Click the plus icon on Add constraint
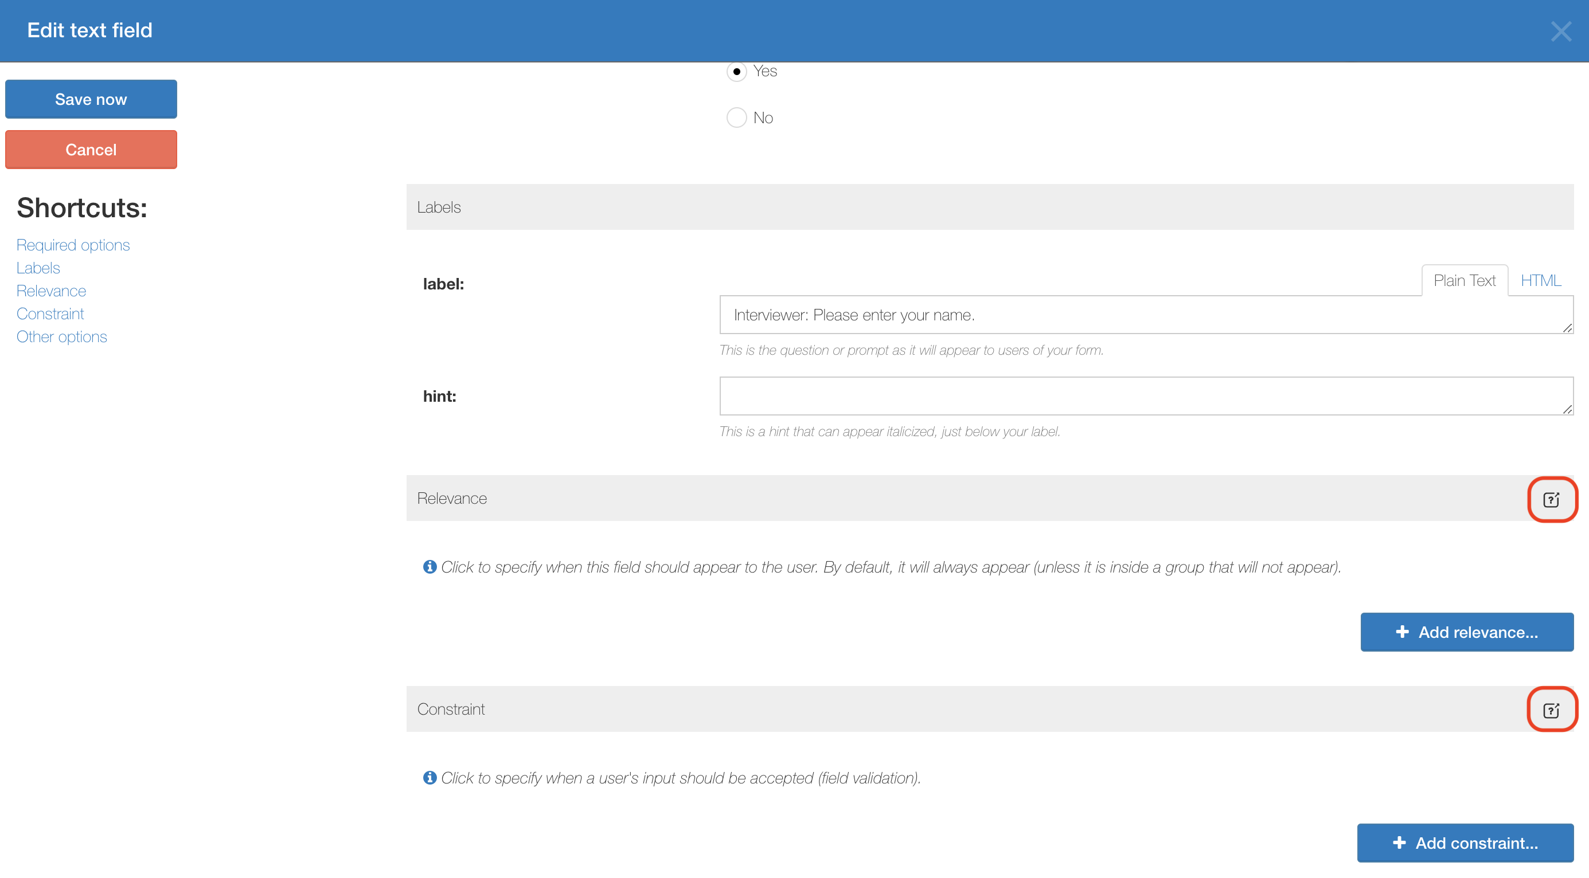Image resolution: width=1589 pixels, height=878 pixels. coord(1399,843)
